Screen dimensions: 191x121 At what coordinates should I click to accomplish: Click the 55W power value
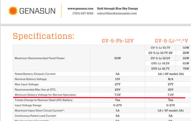186,58
